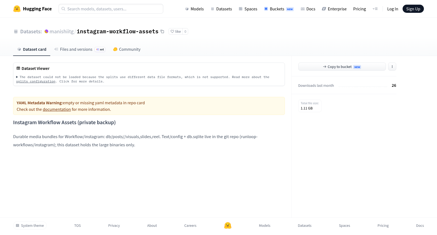Click the like count showing 0
The height and width of the screenshot is (235, 437).
(185, 31)
